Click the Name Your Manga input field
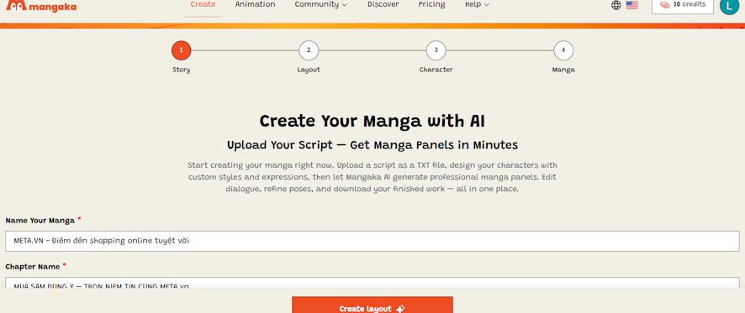Viewport: 745px width, 313px height. click(x=372, y=241)
